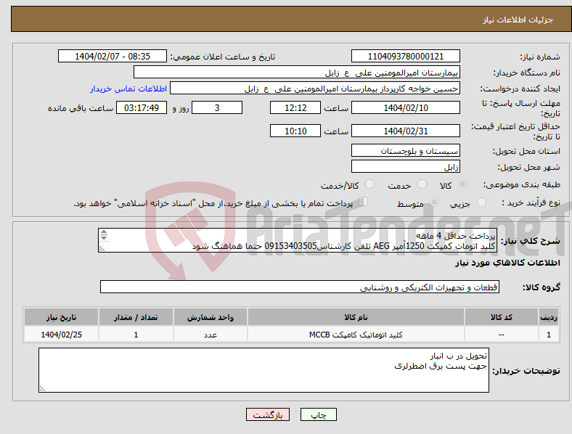Click the delivery city field زابل
Viewport: 572px width, 434px height.
405,166
